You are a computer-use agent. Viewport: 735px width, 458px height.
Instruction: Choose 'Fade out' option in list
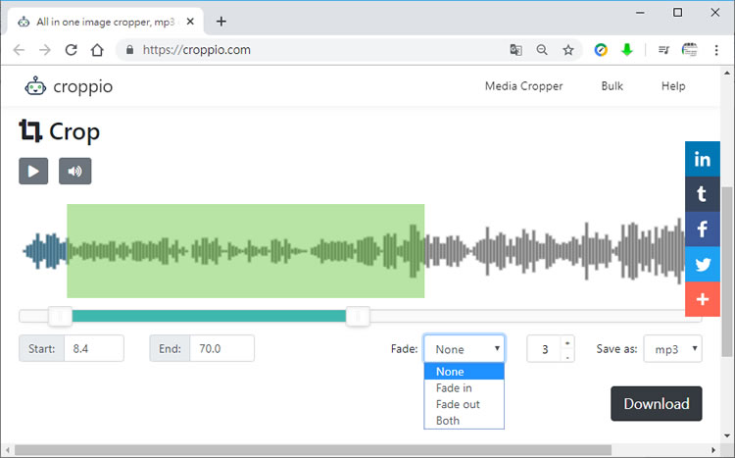(457, 404)
